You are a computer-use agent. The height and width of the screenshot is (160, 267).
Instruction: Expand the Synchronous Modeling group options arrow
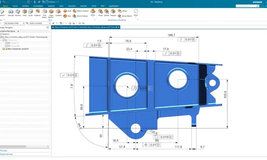pos(138,20)
